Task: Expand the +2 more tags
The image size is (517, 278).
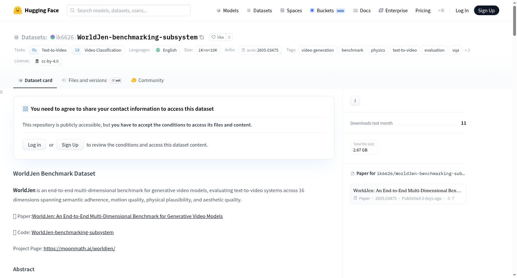Action: [x=467, y=50]
